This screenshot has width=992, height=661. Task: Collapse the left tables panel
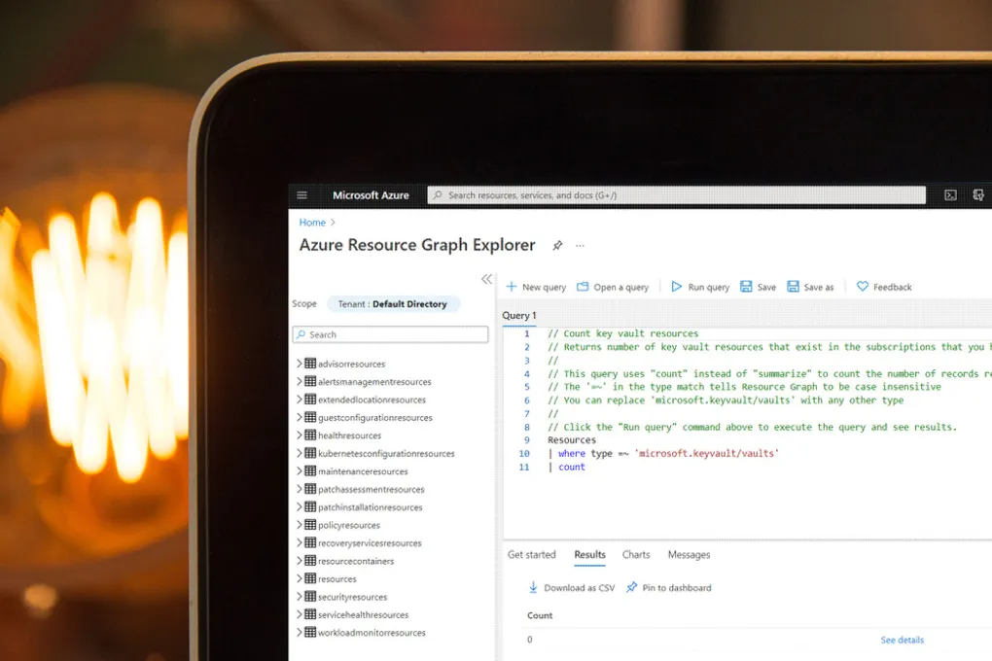point(486,279)
